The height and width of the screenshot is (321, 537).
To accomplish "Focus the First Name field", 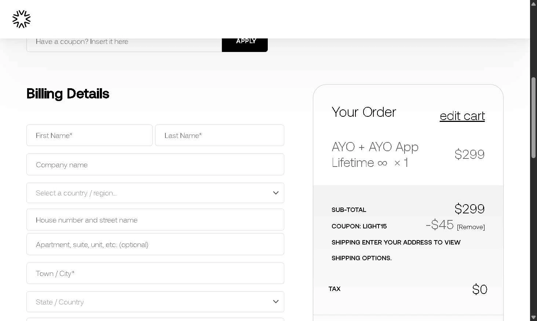I will coord(89,135).
